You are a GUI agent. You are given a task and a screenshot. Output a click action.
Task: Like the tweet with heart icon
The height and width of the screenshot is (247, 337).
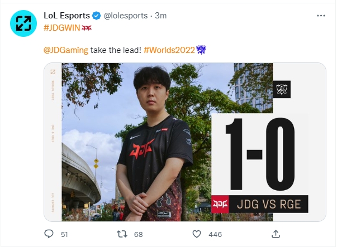coord(196,234)
